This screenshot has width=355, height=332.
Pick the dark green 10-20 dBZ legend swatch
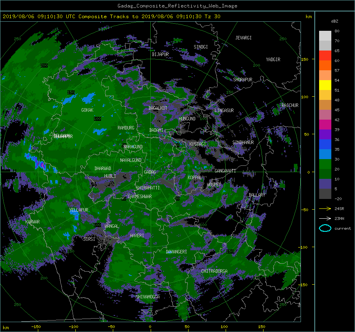(325, 174)
